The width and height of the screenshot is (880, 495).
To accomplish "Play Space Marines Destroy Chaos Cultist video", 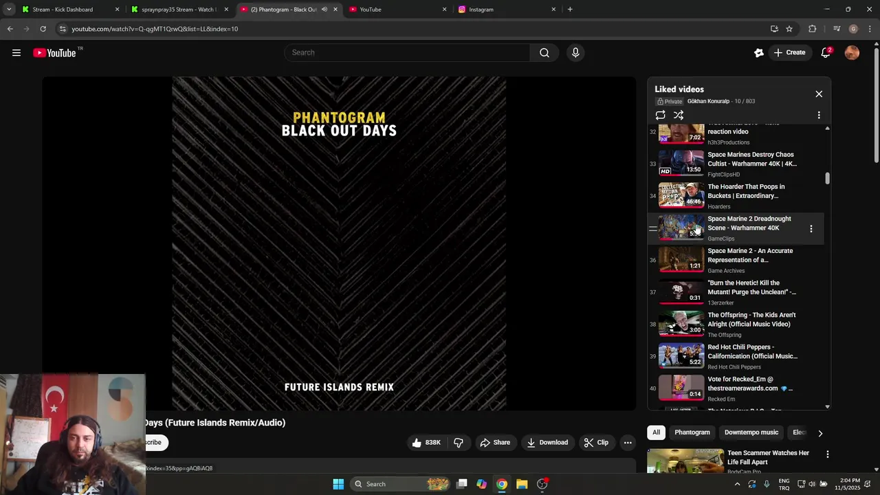I will [681, 164].
